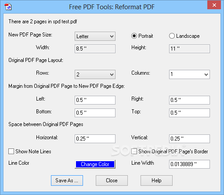Click the 'Space between Original PDF Pages' label
The width and height of the screenshot is (224, 195).
pyautogui.click(x=46, y=124)
